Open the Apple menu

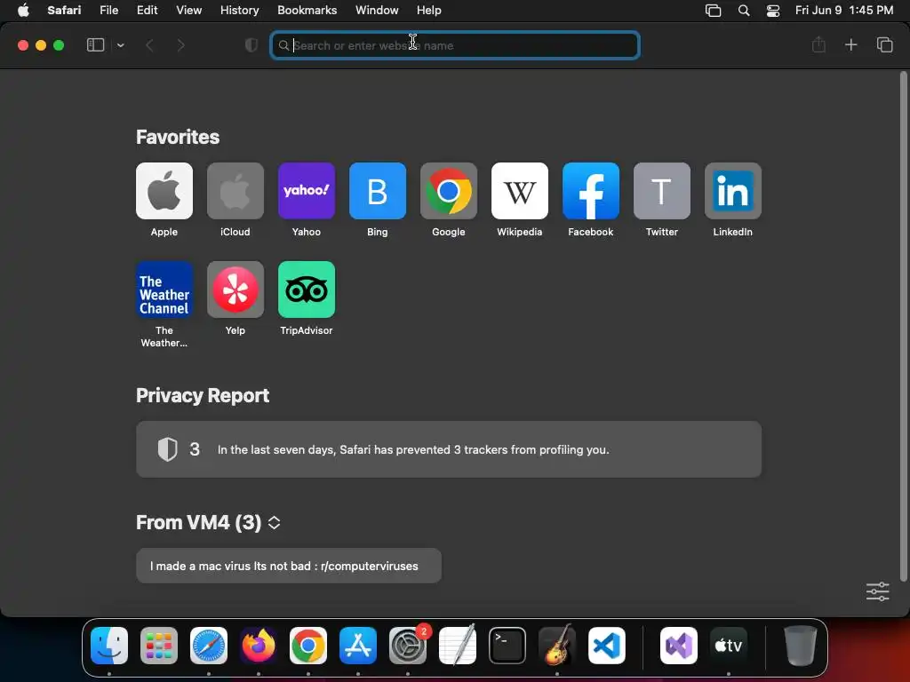point(23,11)
